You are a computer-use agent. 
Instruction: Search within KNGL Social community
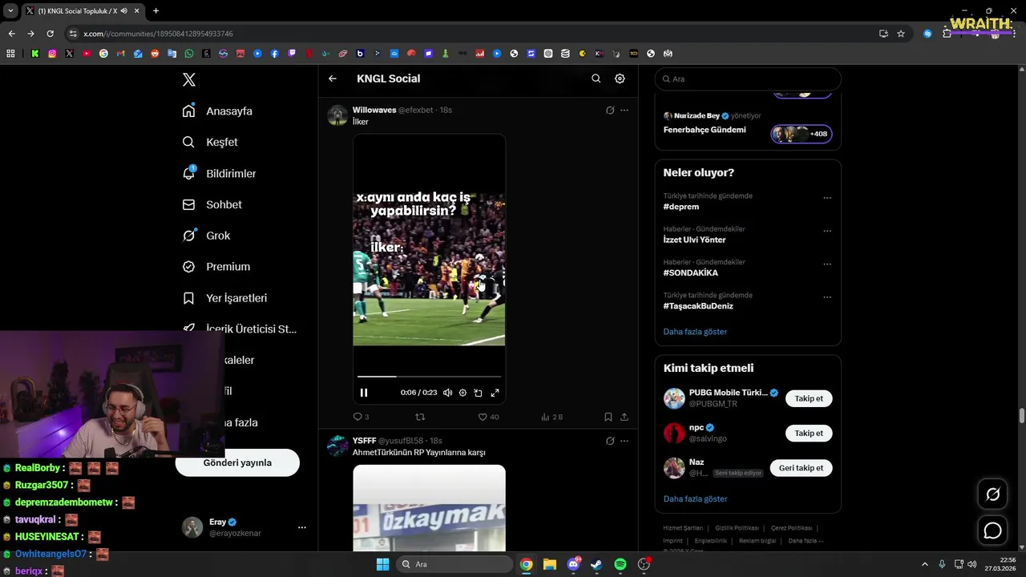tap(596, 79)
